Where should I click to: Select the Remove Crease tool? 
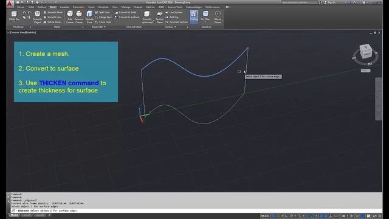pos(79,17)
